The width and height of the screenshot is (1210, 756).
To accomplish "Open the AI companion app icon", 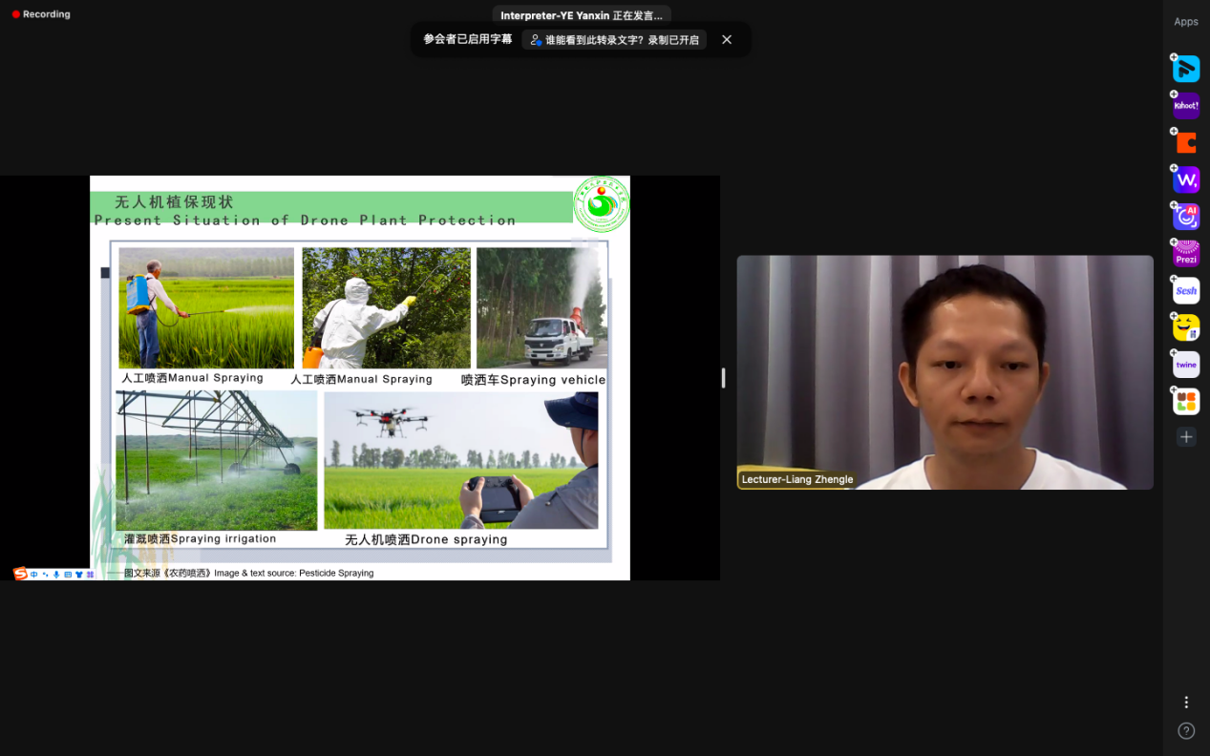I will pos(1186,217).
